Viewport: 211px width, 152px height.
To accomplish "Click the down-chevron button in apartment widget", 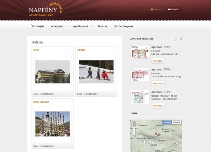I will 175,39.
